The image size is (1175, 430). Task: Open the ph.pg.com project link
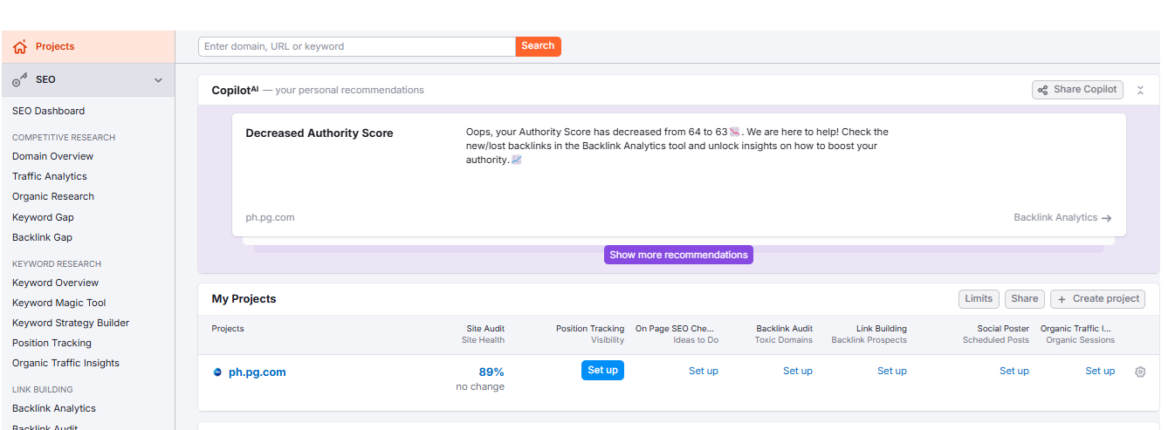point(257,372)
